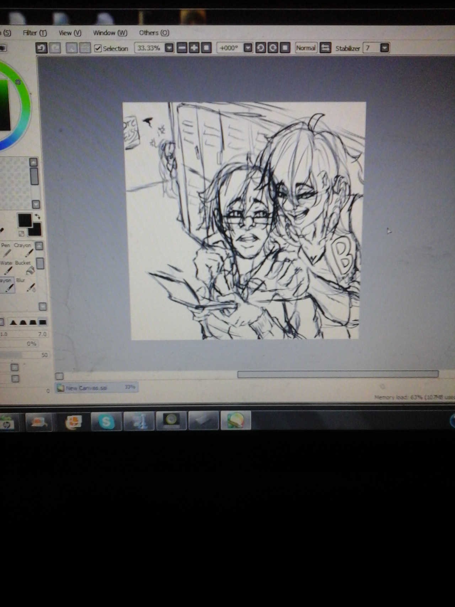Click the tool tray scrollbar thumb

(40, 263)
